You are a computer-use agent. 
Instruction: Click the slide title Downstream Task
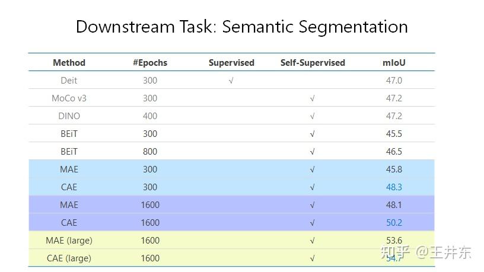[x=241, y=27]
